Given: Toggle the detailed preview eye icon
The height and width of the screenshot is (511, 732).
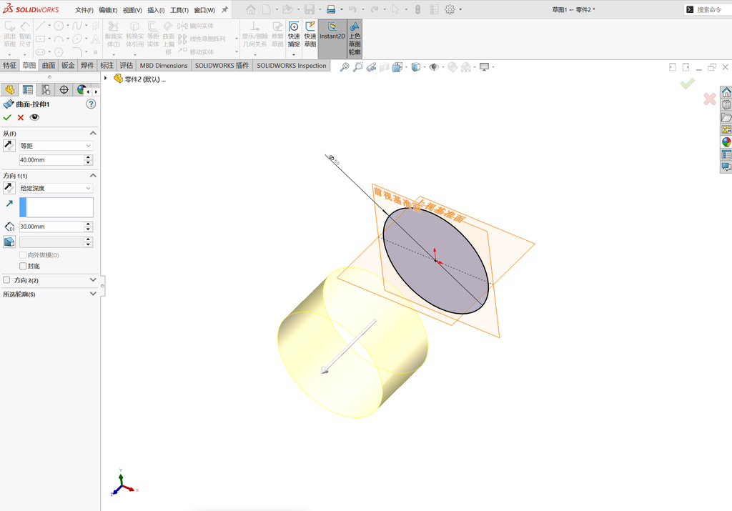Looking at the screenshot, I should coord(34,118).
